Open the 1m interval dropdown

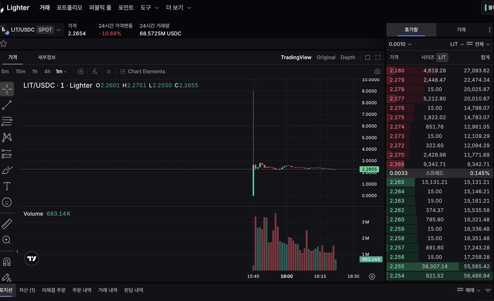[x=61, y=71]
